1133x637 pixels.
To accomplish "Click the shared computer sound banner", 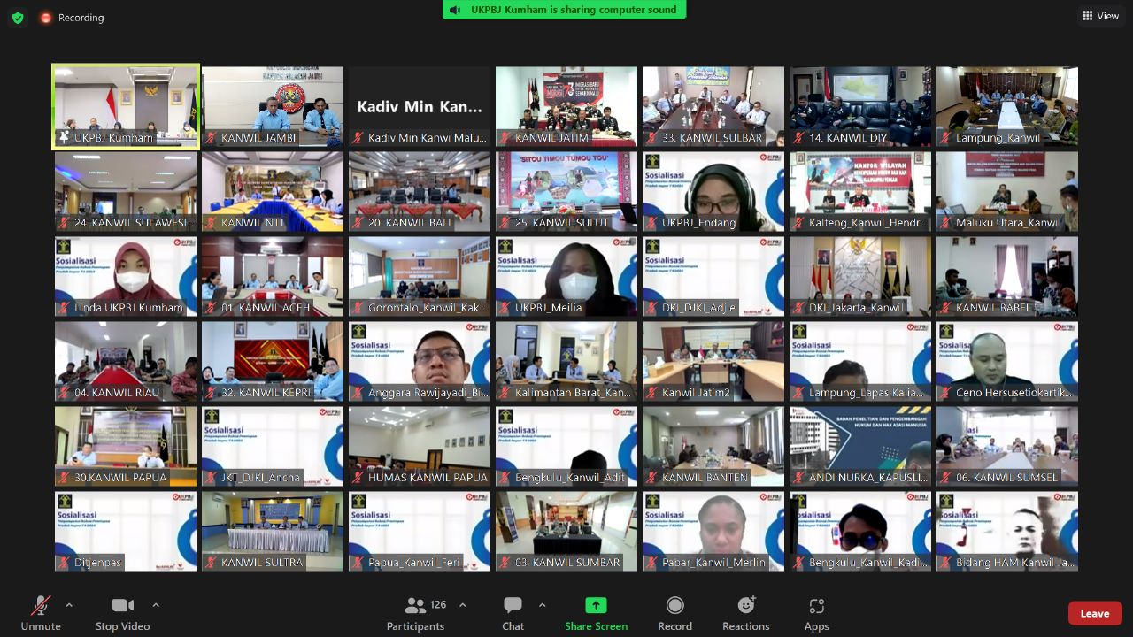I will pos(564,10).
